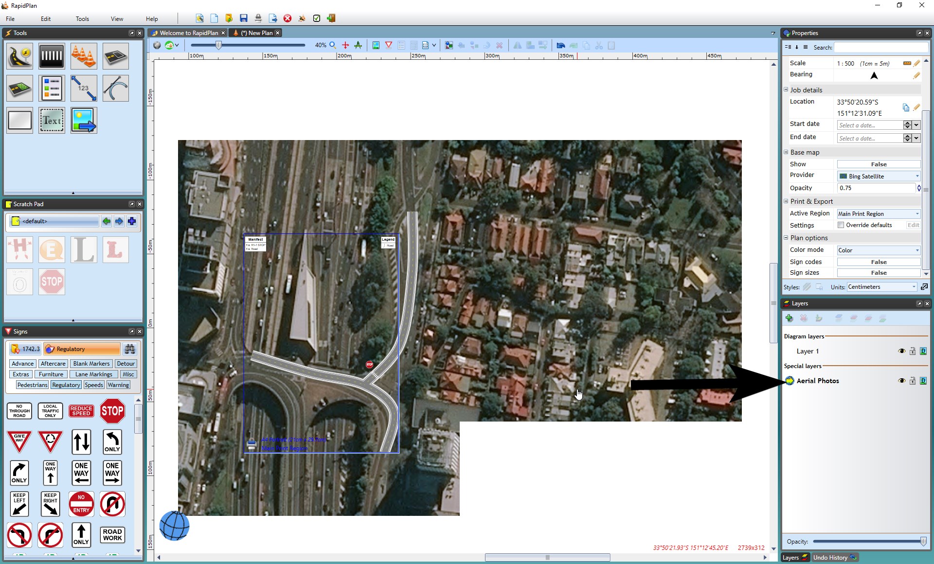Toggle visibility of Layer 1

pyautogui.click(x=903, y=351)
